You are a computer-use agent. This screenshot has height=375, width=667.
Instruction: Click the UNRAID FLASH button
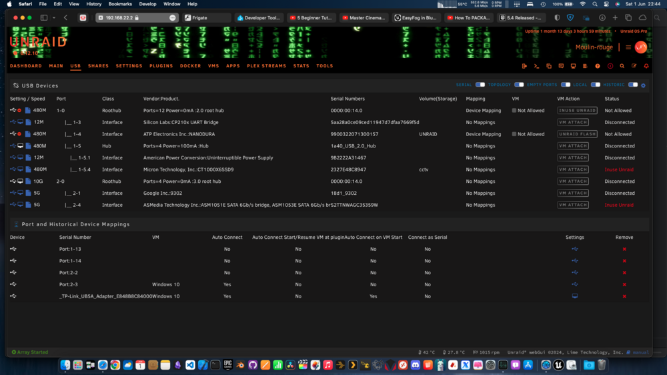(577, 134)
